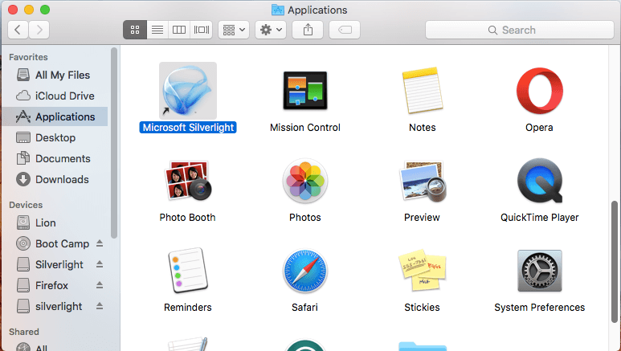Click the Mission Control name label

pos(305,128)
